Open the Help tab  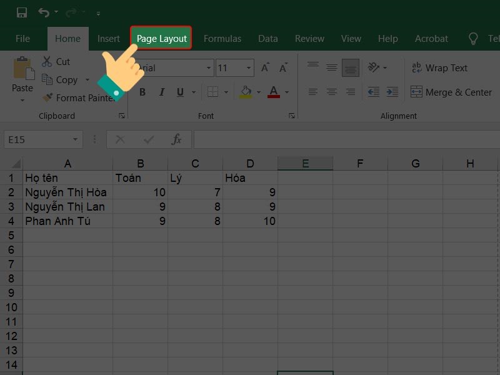click(x=387, y=39)
